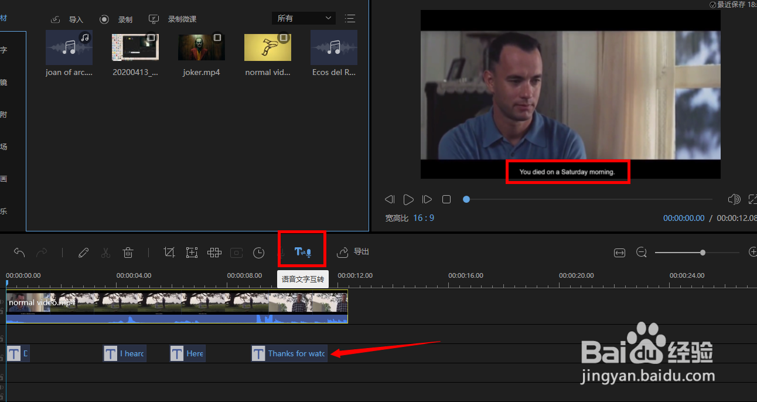
Task: Select the 'I heard' subtitle clip
Action: tap(124, 353)
